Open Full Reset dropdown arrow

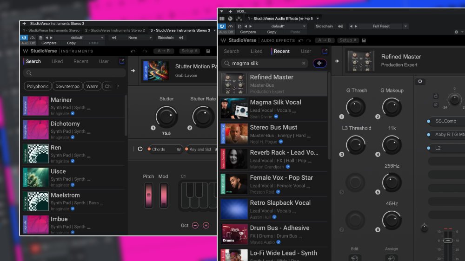(x=405, y=26)
